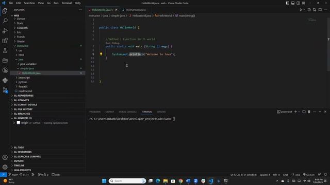Open the Extensions view
330x185 pixels.
click(x=5, y=41)
